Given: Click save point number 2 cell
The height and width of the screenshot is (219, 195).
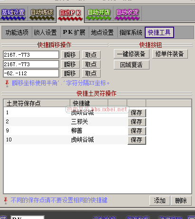Looking at the screenshot, I should (x=8, y=121).
